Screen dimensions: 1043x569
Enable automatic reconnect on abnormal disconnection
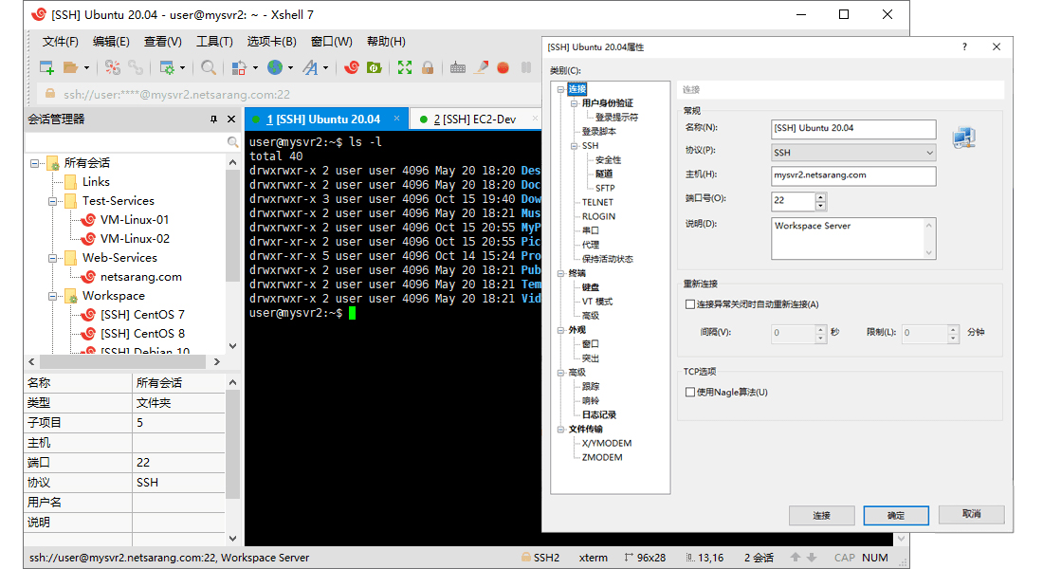point(691,303)
